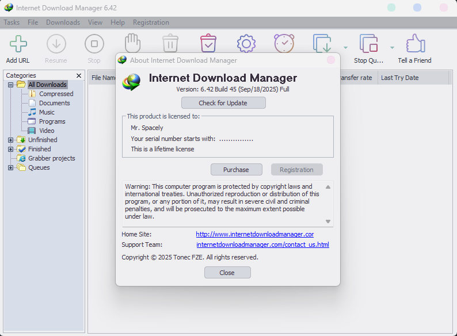Select the Music category

click(x=47, y=112)
